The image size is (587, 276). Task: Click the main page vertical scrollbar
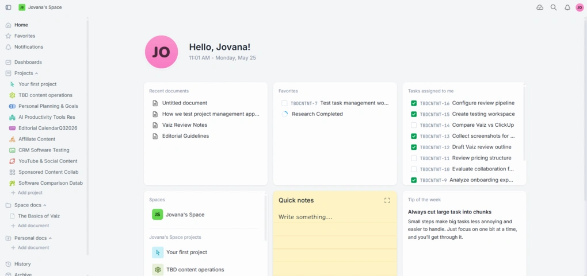(585, 112)
